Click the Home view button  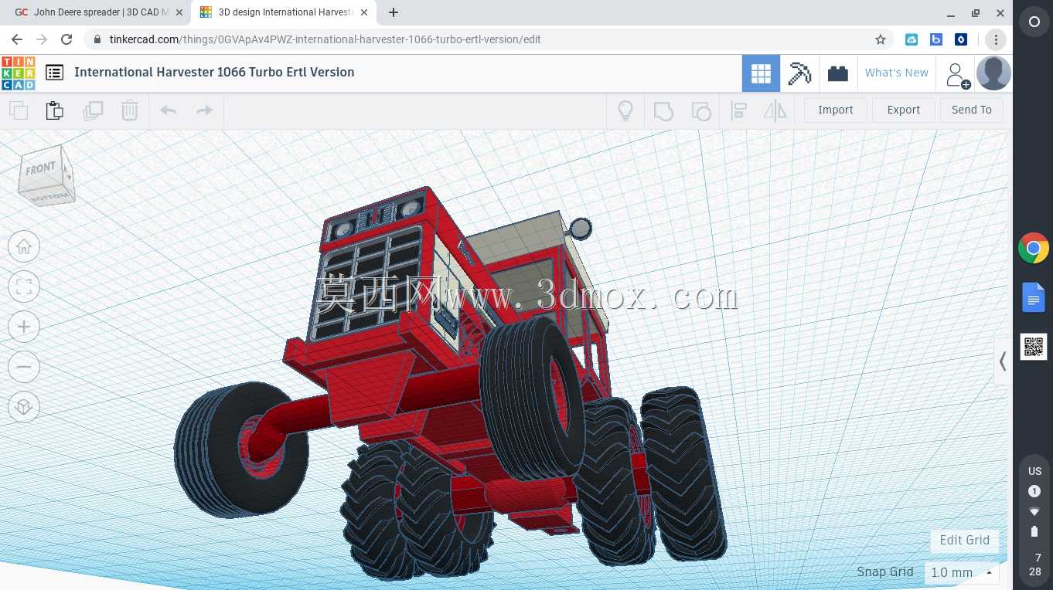24,247
